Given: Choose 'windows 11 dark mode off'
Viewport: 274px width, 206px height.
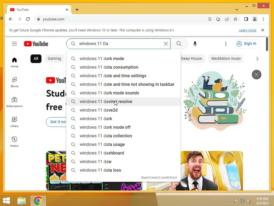Looking at the screenshot, I should 123,127.
